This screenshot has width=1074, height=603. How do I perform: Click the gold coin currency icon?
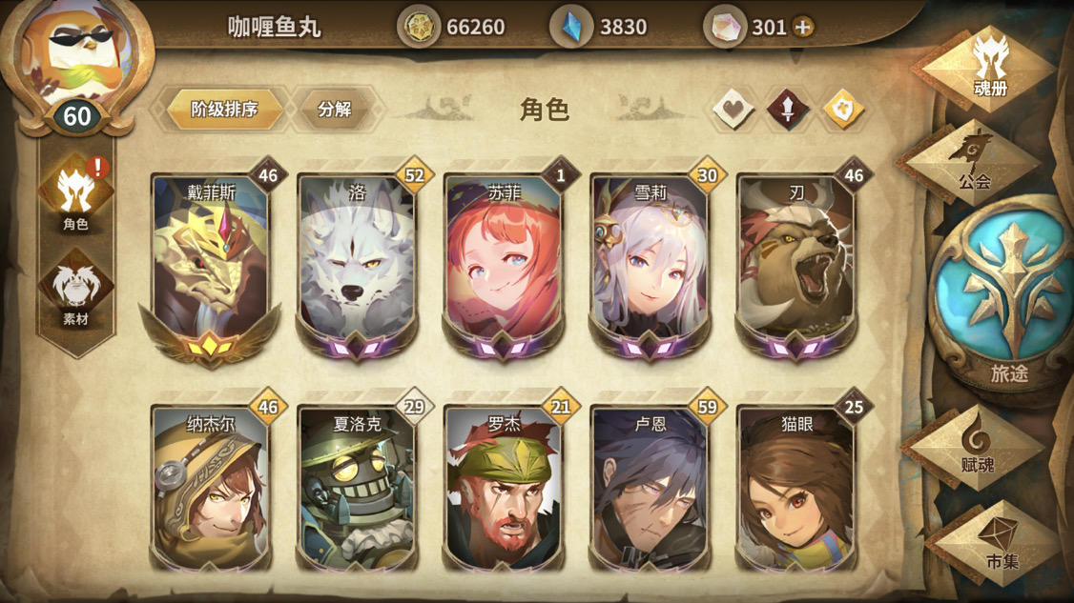click(419, 28)
